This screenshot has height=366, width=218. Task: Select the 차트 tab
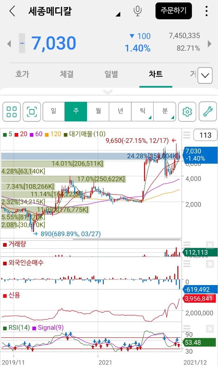click(x=156, y=74)
